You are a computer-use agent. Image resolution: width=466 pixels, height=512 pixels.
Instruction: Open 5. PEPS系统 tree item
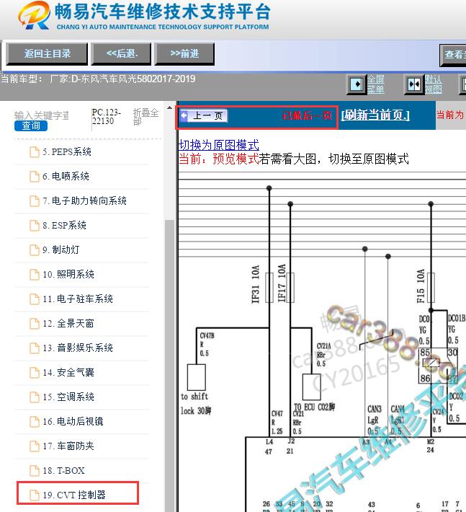tap(66, 152)
